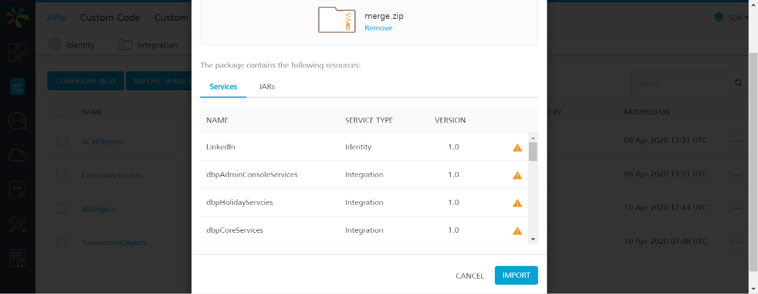
Task: Click CANCEL to dismiss the dialog
Action: (469, 275)
